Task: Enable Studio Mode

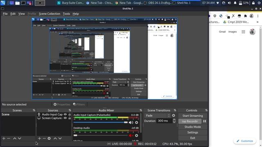Action: (x=192, y=127)
